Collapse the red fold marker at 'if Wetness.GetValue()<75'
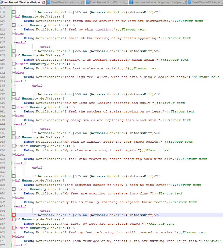Screen dimensions: 223x248 coord(14,215)
